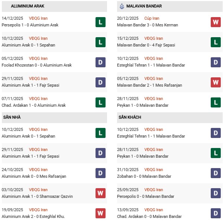This screenshot has height=222, width=223.
Task: Select D badge beside Persepolis 0-0 Malavan Bandar
Action: 216,193
